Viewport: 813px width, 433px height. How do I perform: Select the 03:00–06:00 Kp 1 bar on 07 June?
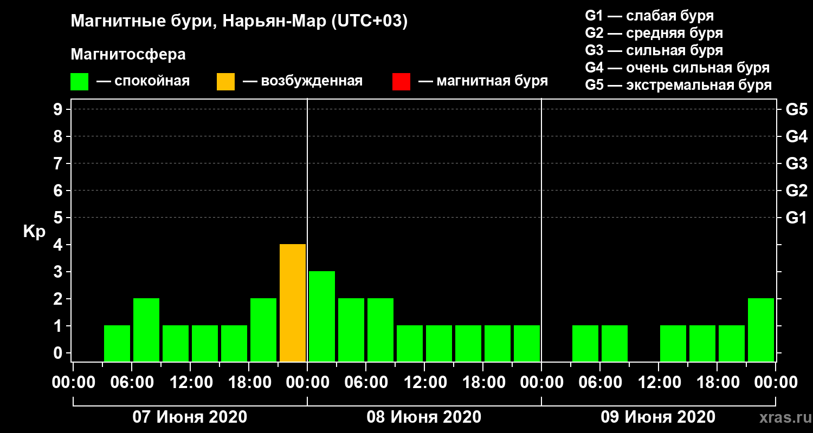[117, 344]
